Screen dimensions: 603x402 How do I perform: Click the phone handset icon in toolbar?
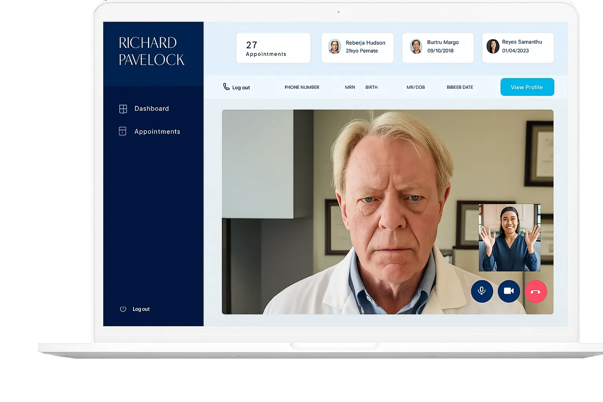227,86
